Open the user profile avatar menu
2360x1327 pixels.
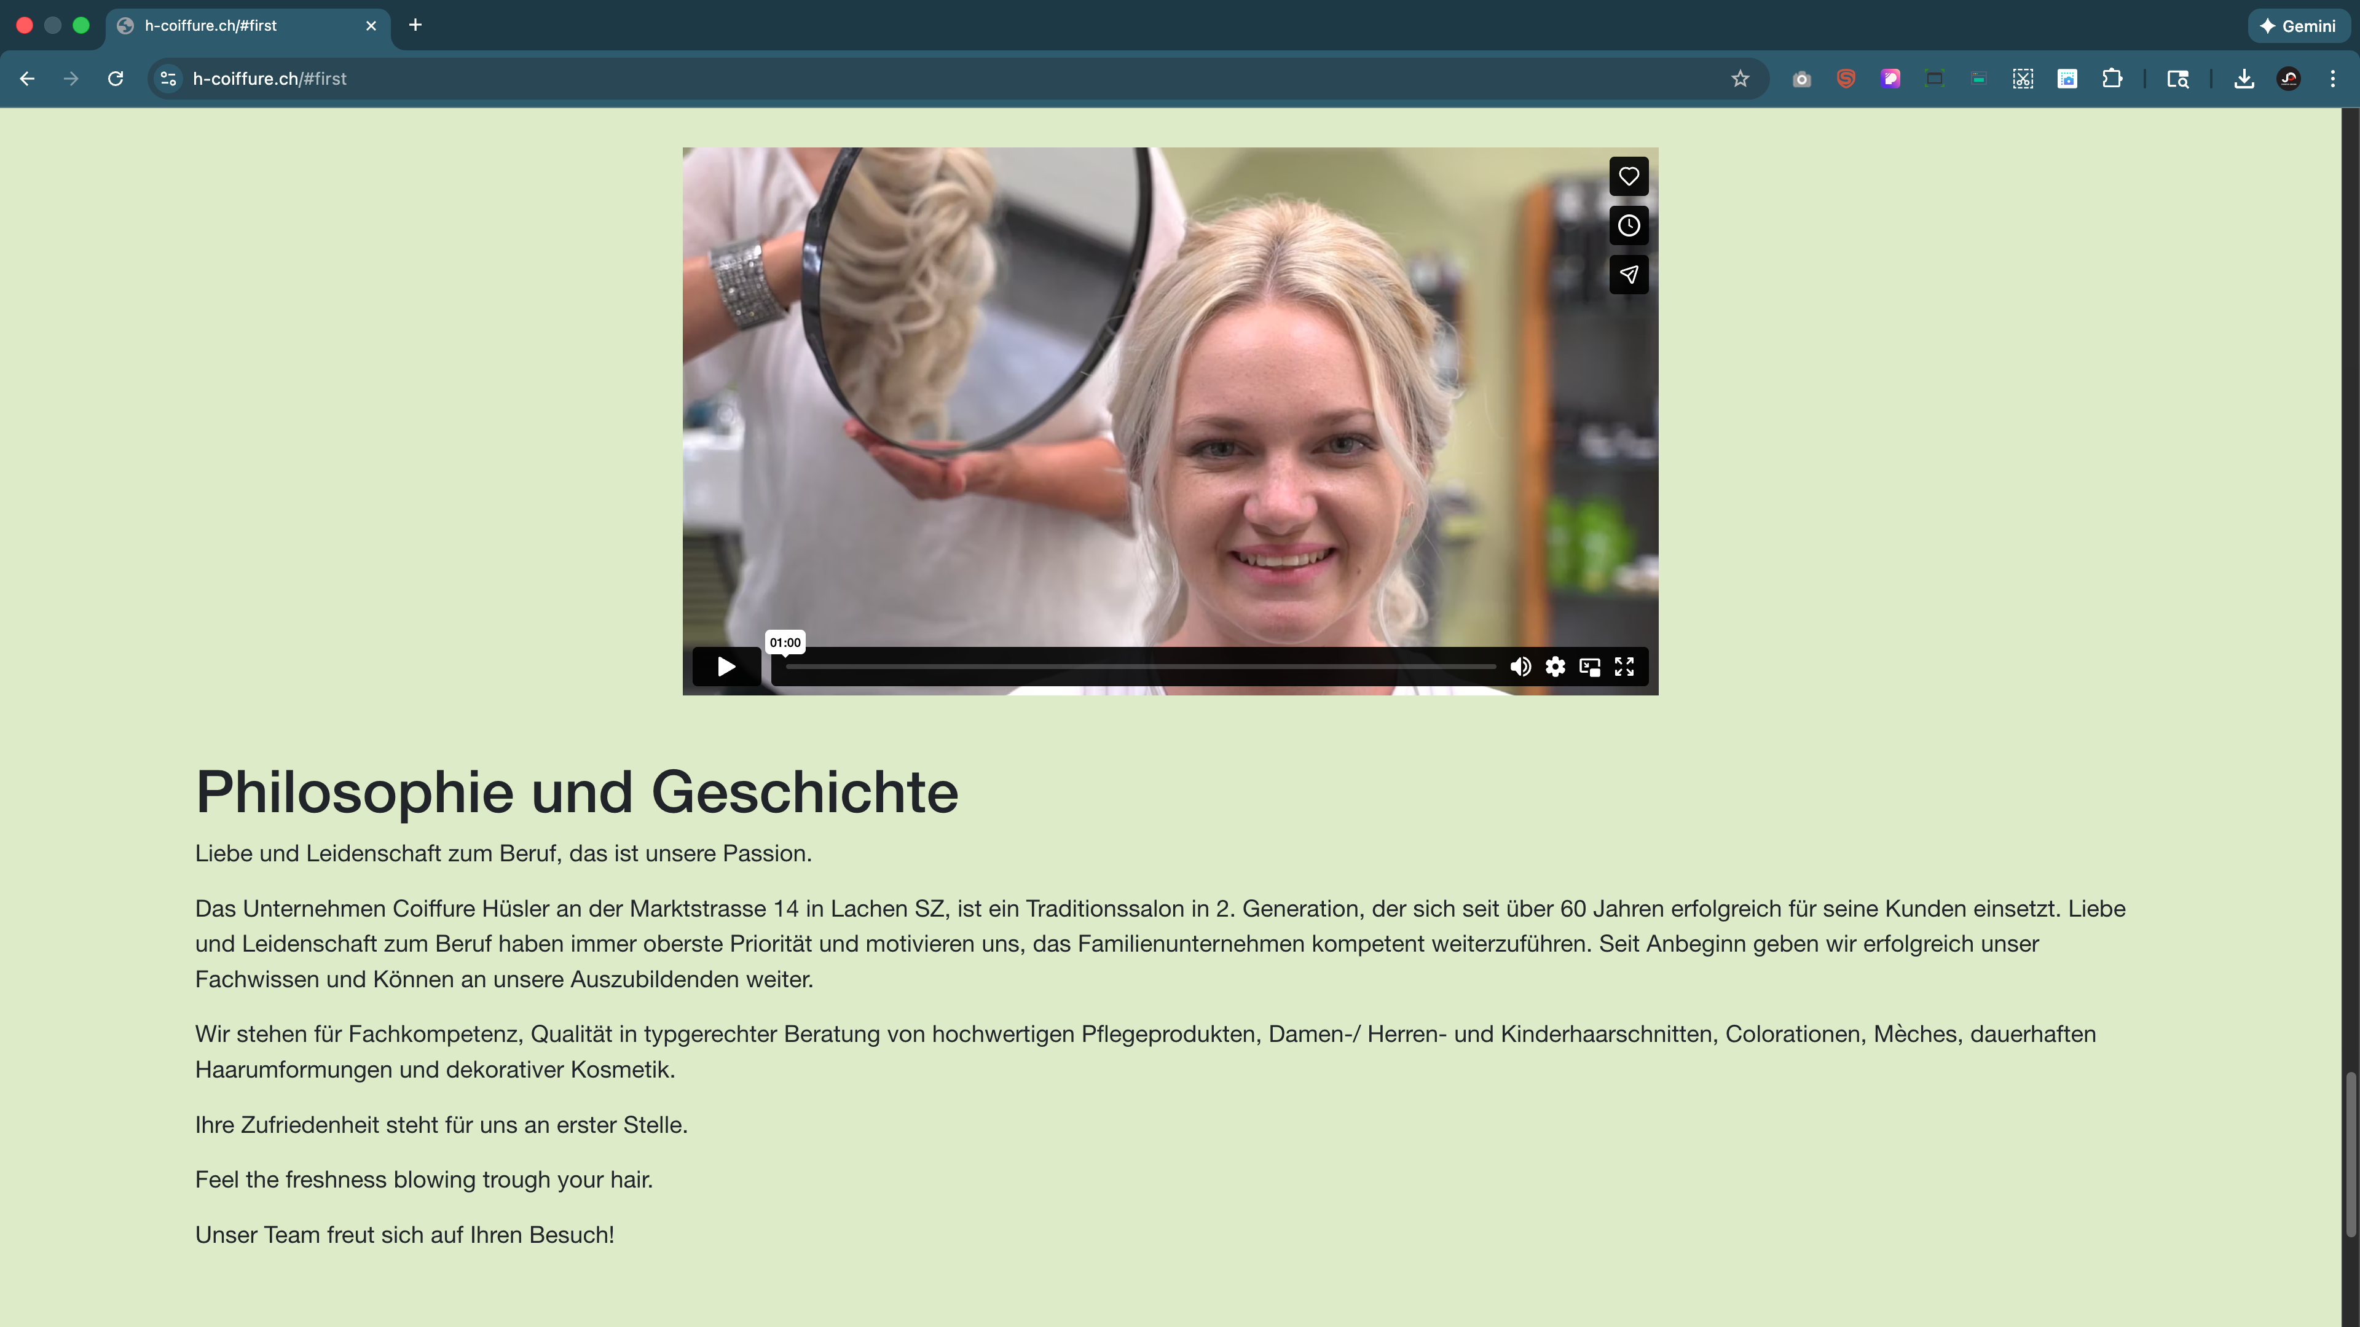coord(2289,79)
